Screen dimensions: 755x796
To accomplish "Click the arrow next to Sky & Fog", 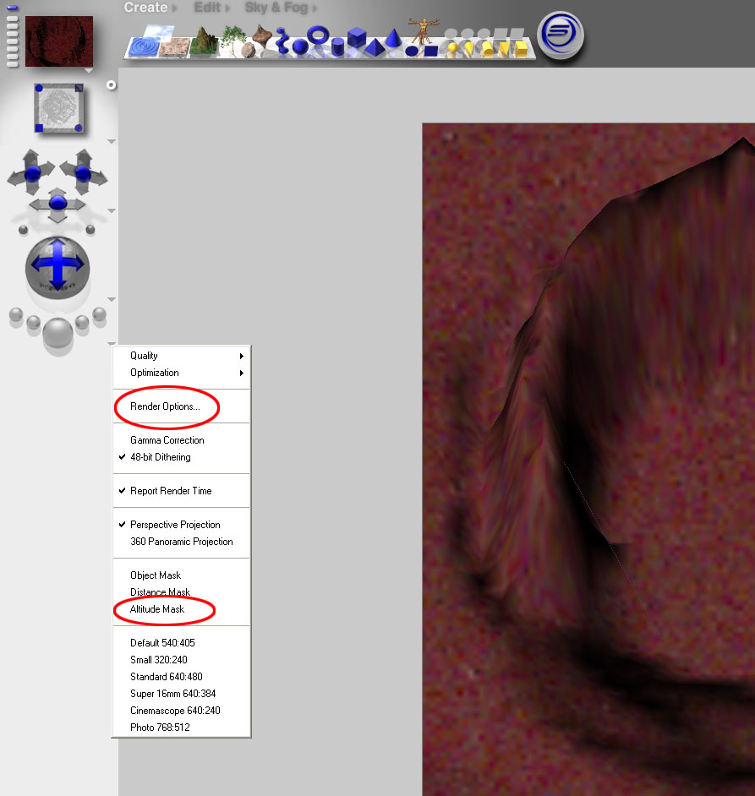I will click(x=314, y=8).
